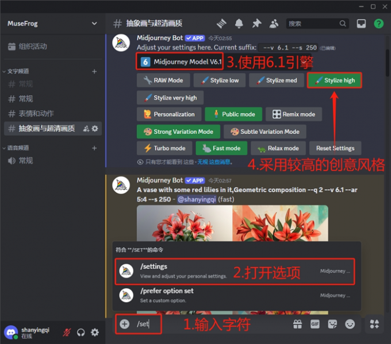Select Stylize very high

pos(170,98)
